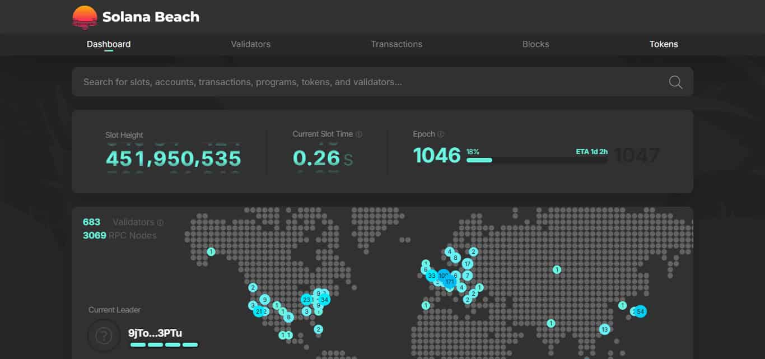Select the map cluster marker labeled 54
765x359 pixels.
(641, 311)
